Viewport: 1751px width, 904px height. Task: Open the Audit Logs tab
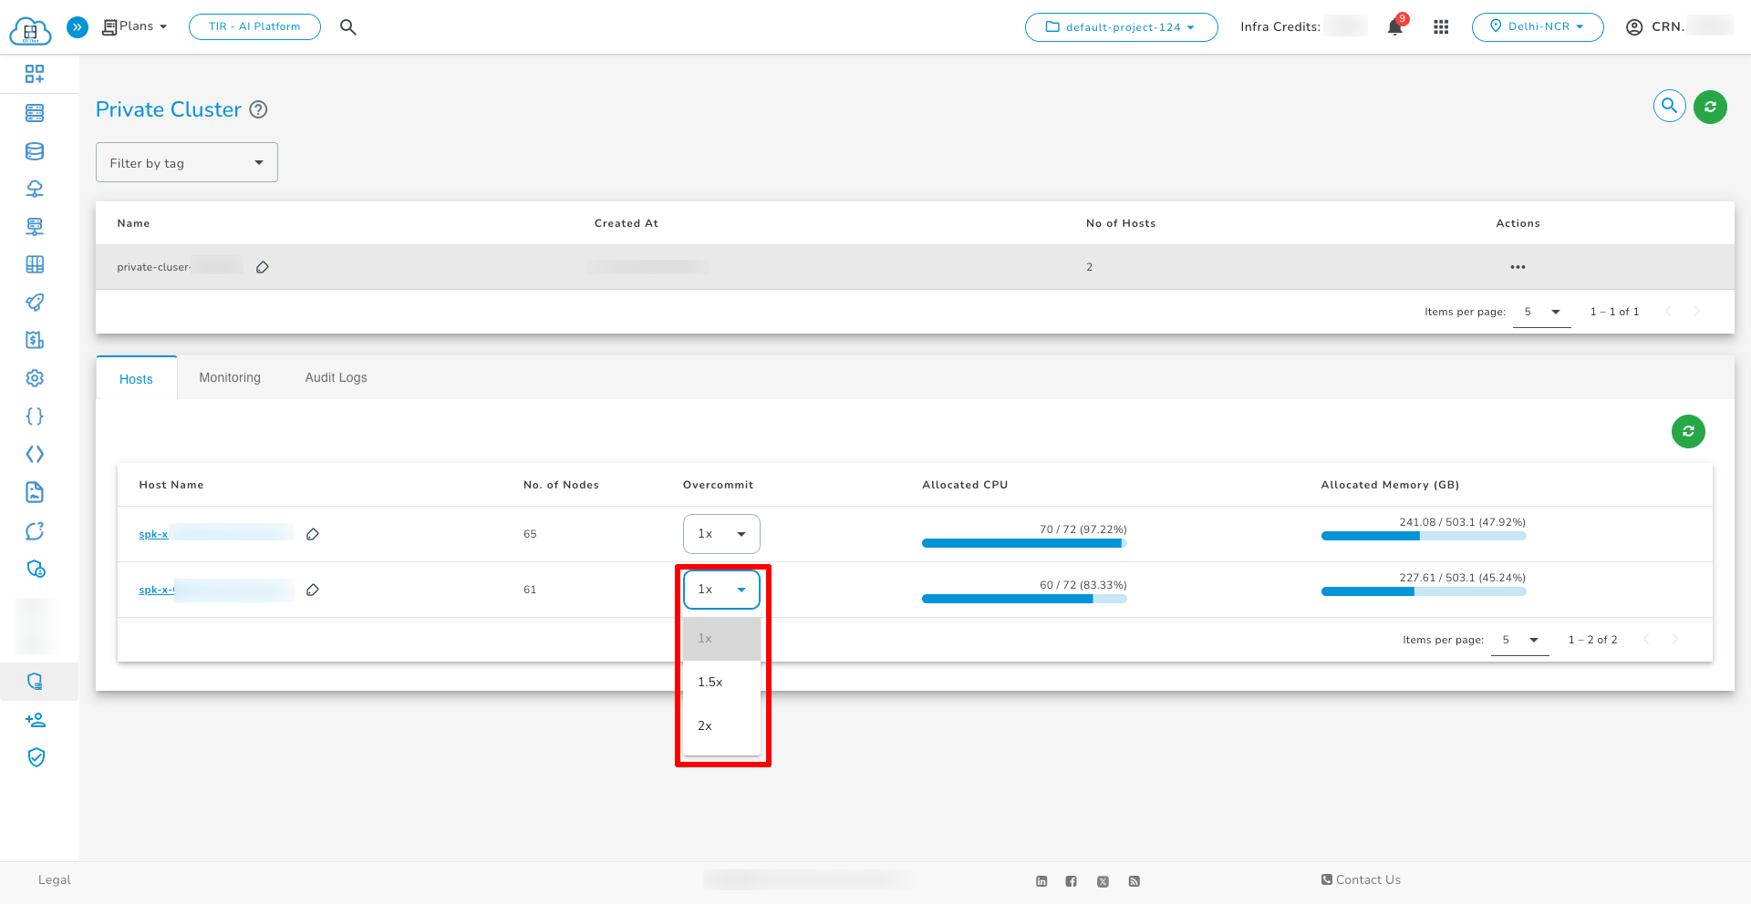(x=336, y=377)
